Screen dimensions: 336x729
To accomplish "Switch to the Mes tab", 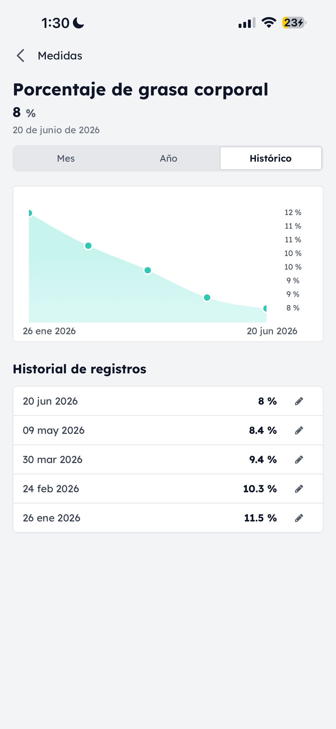I will click(66, 158).
